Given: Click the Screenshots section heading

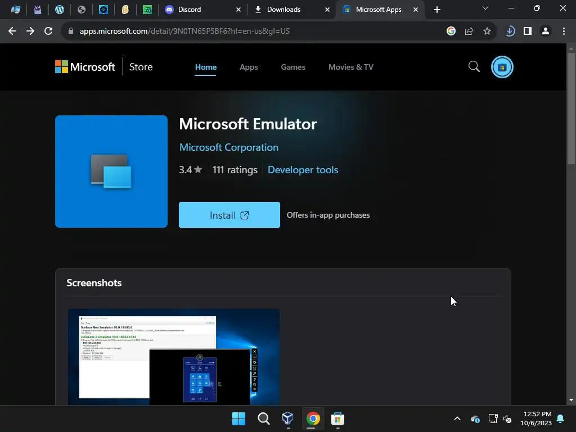Looking at the screenshot, I should tap(94, 283).
